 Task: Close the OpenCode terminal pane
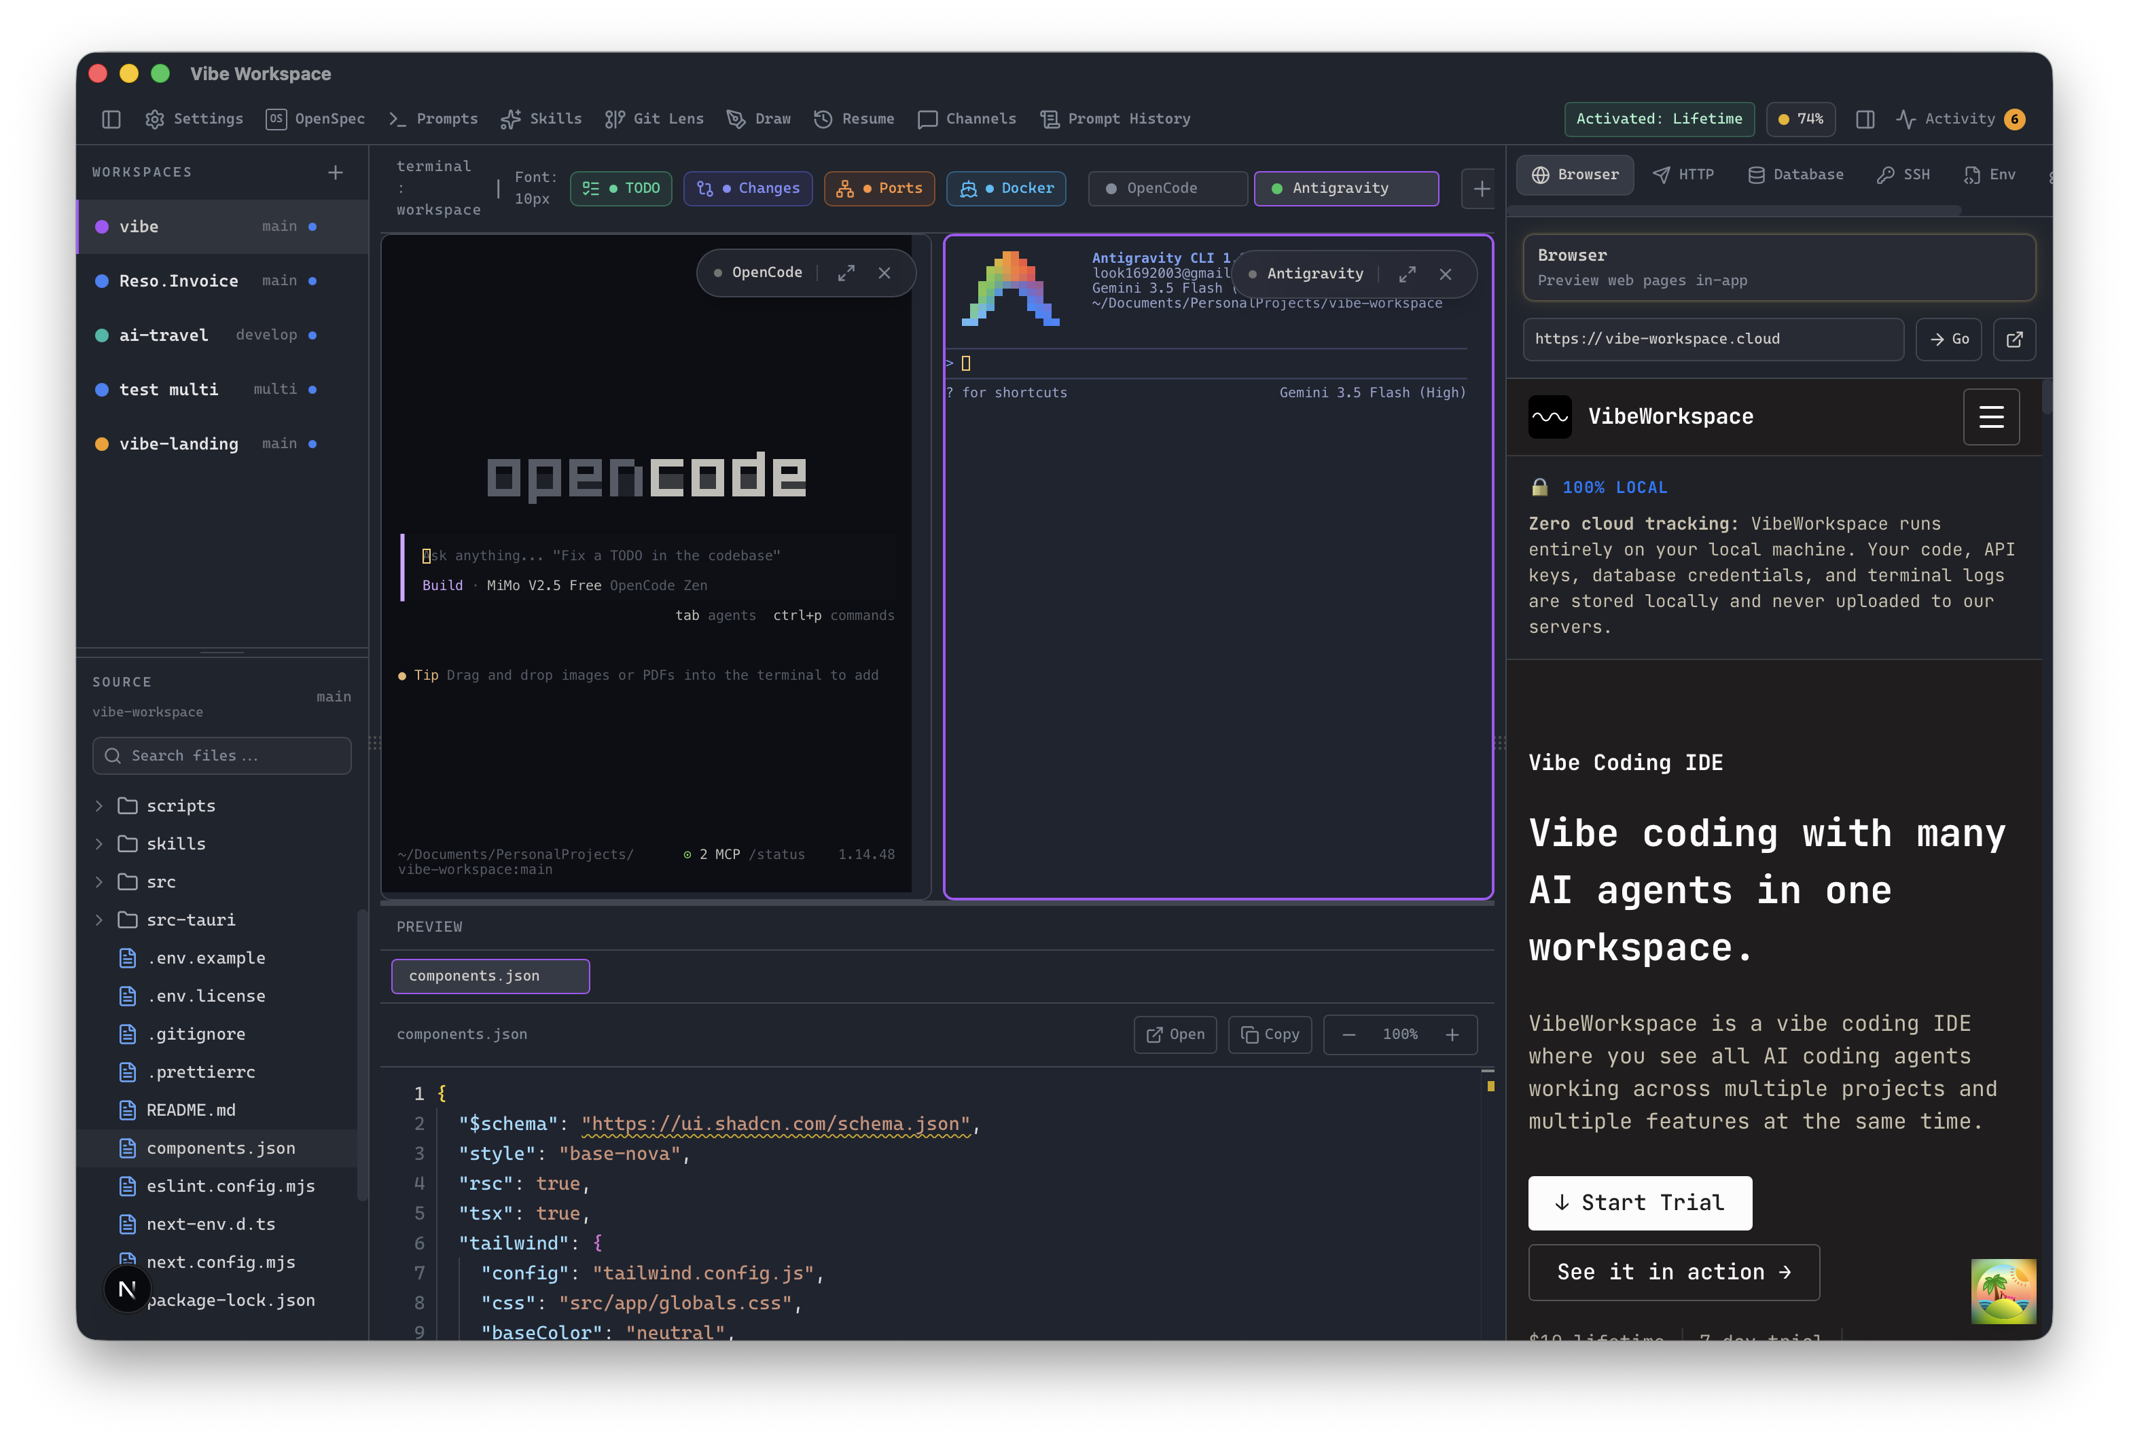(885, 273)
